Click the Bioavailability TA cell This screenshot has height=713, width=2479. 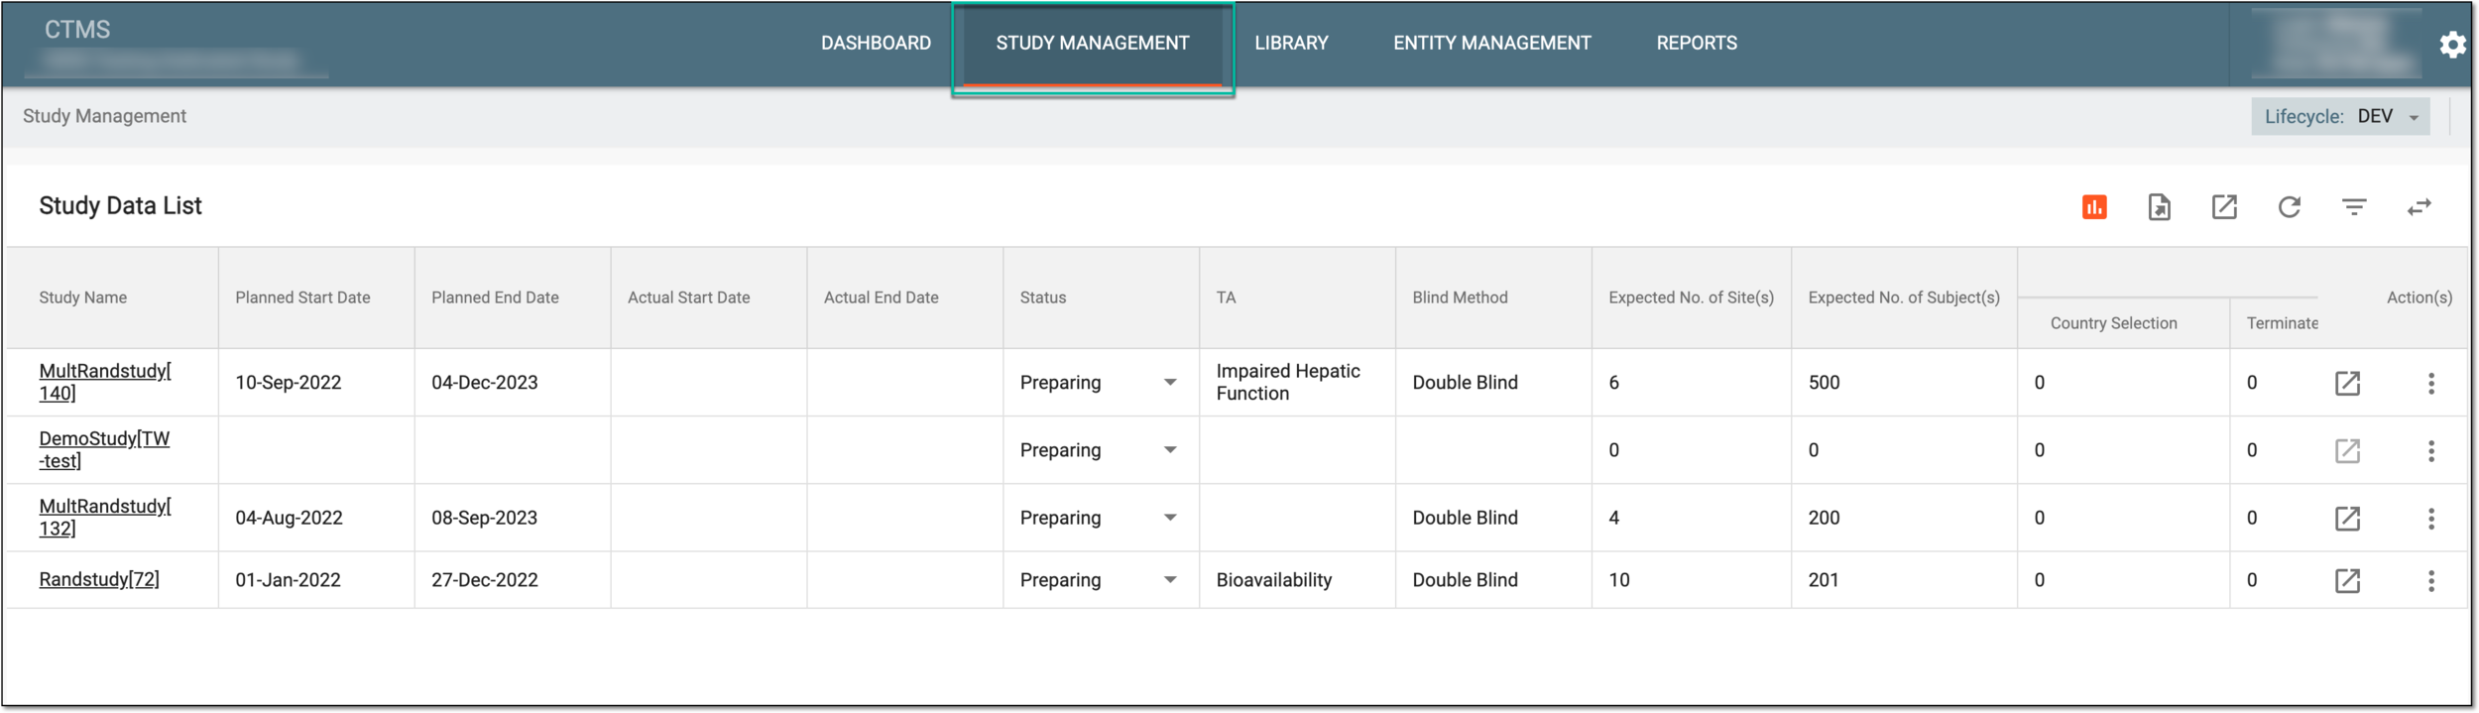tap(1273, 580)
